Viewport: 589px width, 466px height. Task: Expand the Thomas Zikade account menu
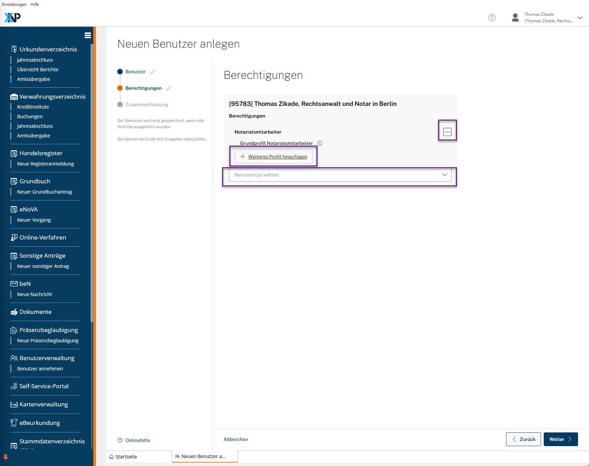coord(580,18)
